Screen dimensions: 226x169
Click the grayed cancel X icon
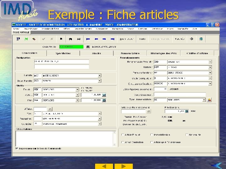(52, 39)
